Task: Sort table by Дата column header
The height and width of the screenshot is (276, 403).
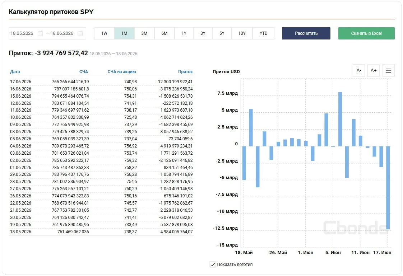Action: pos(15,72)
